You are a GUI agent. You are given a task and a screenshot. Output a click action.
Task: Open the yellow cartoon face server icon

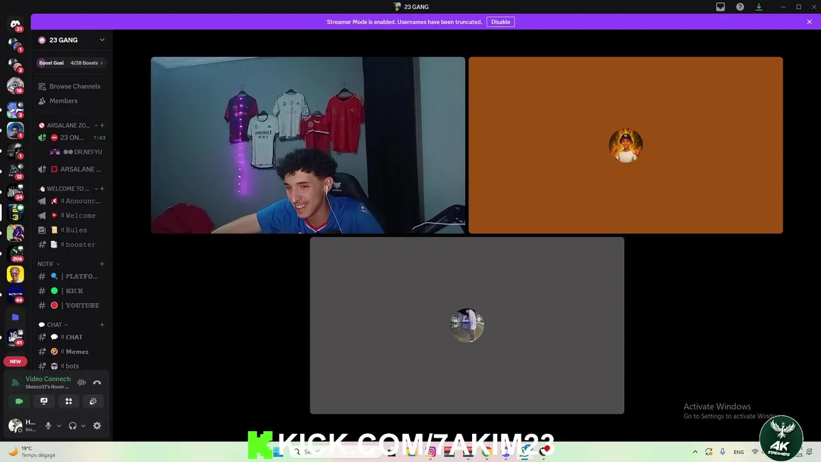coord(15,275)
